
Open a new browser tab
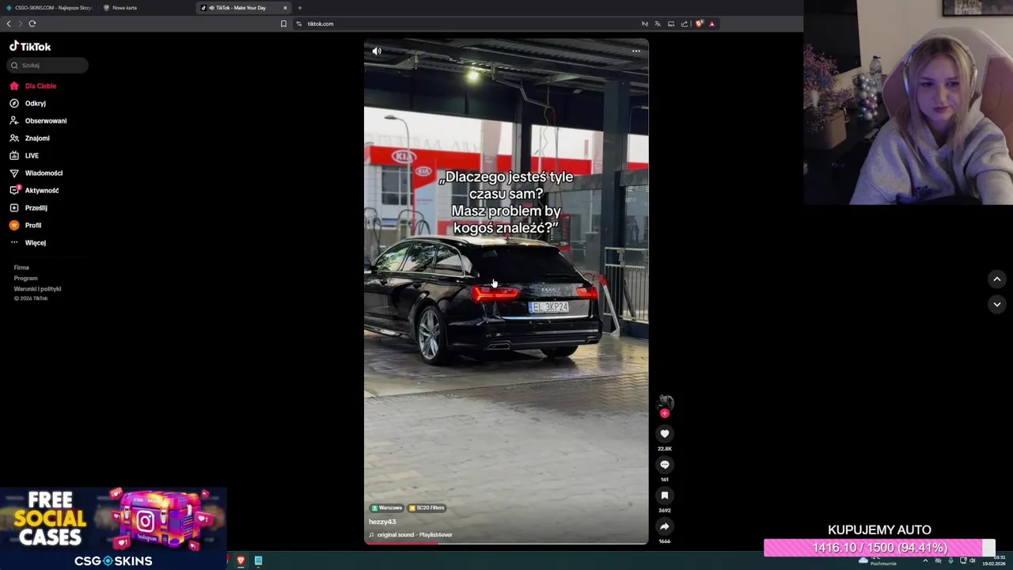tap(300, 8)
